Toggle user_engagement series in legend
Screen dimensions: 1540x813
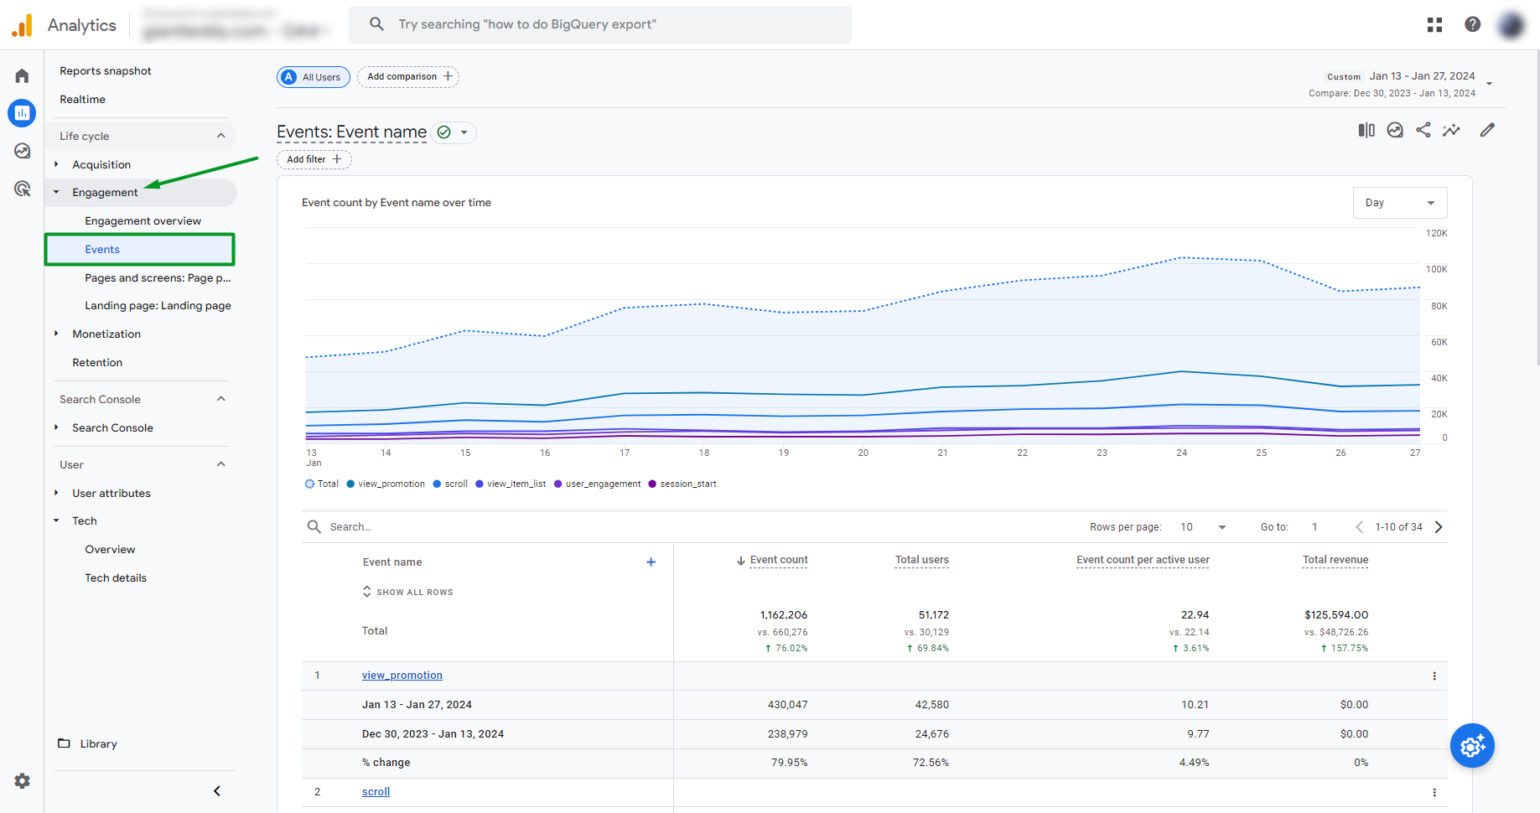click(598, 484)
